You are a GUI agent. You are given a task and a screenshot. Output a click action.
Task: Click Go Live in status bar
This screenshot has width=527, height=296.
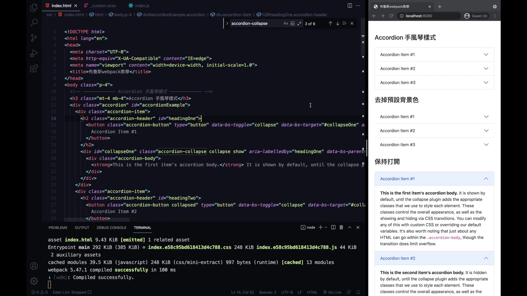pos(332,292)
